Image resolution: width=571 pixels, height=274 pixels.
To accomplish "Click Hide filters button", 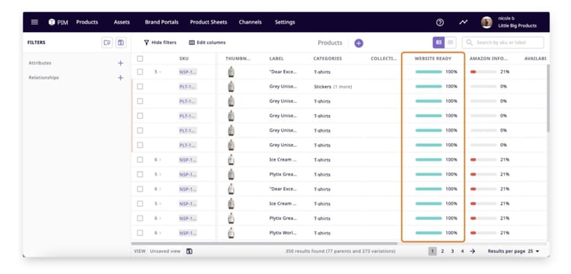I will click(160, 43).
